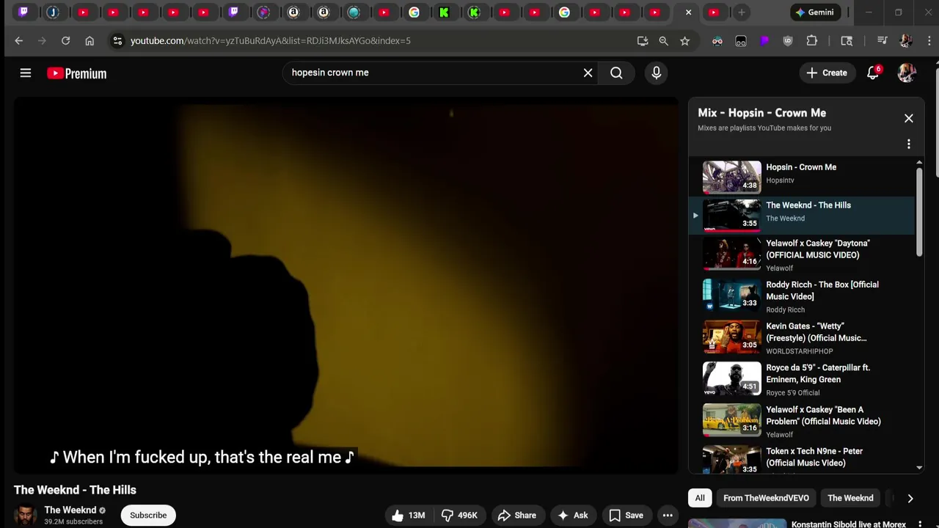Close the Mix playlist panel
The height and width of the screenshot is (528, 939).
point(908,118)
